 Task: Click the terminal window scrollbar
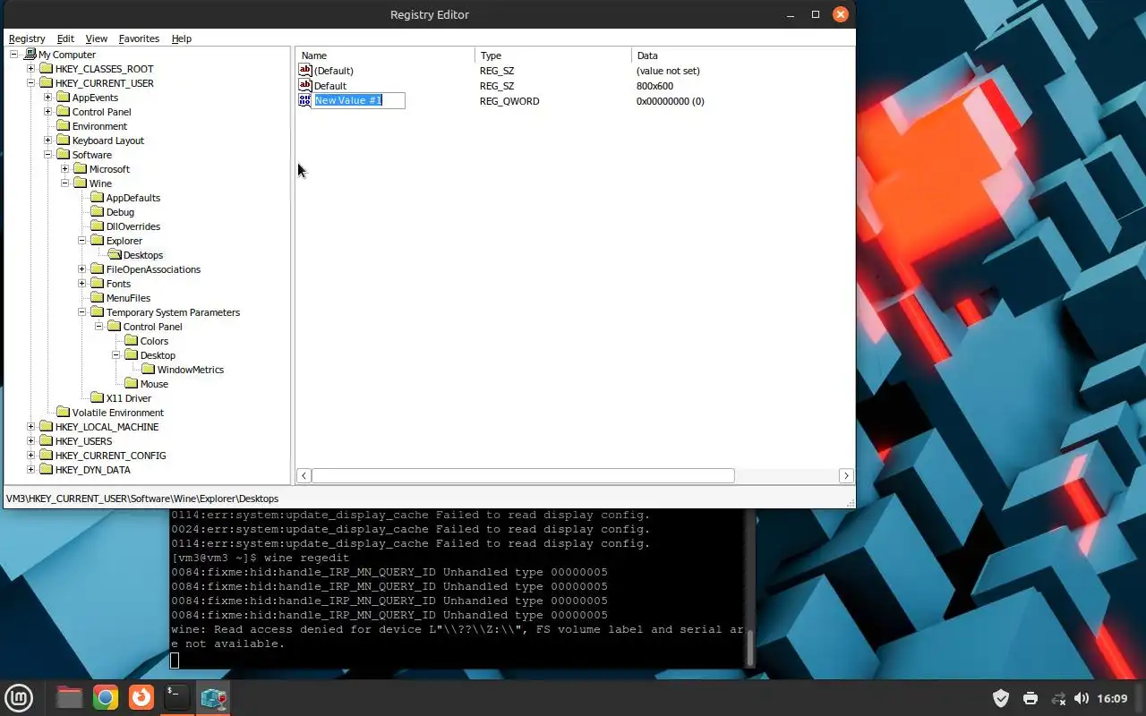coord(751,648)
